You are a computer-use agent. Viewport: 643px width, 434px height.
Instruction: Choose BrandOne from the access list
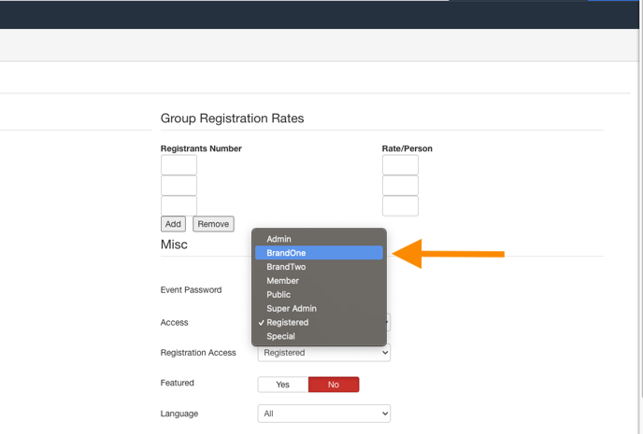coord(319,253)
